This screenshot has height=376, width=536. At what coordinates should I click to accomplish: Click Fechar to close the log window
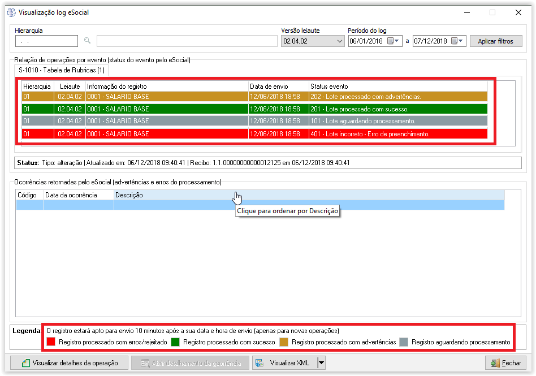(x=505, y=363)
